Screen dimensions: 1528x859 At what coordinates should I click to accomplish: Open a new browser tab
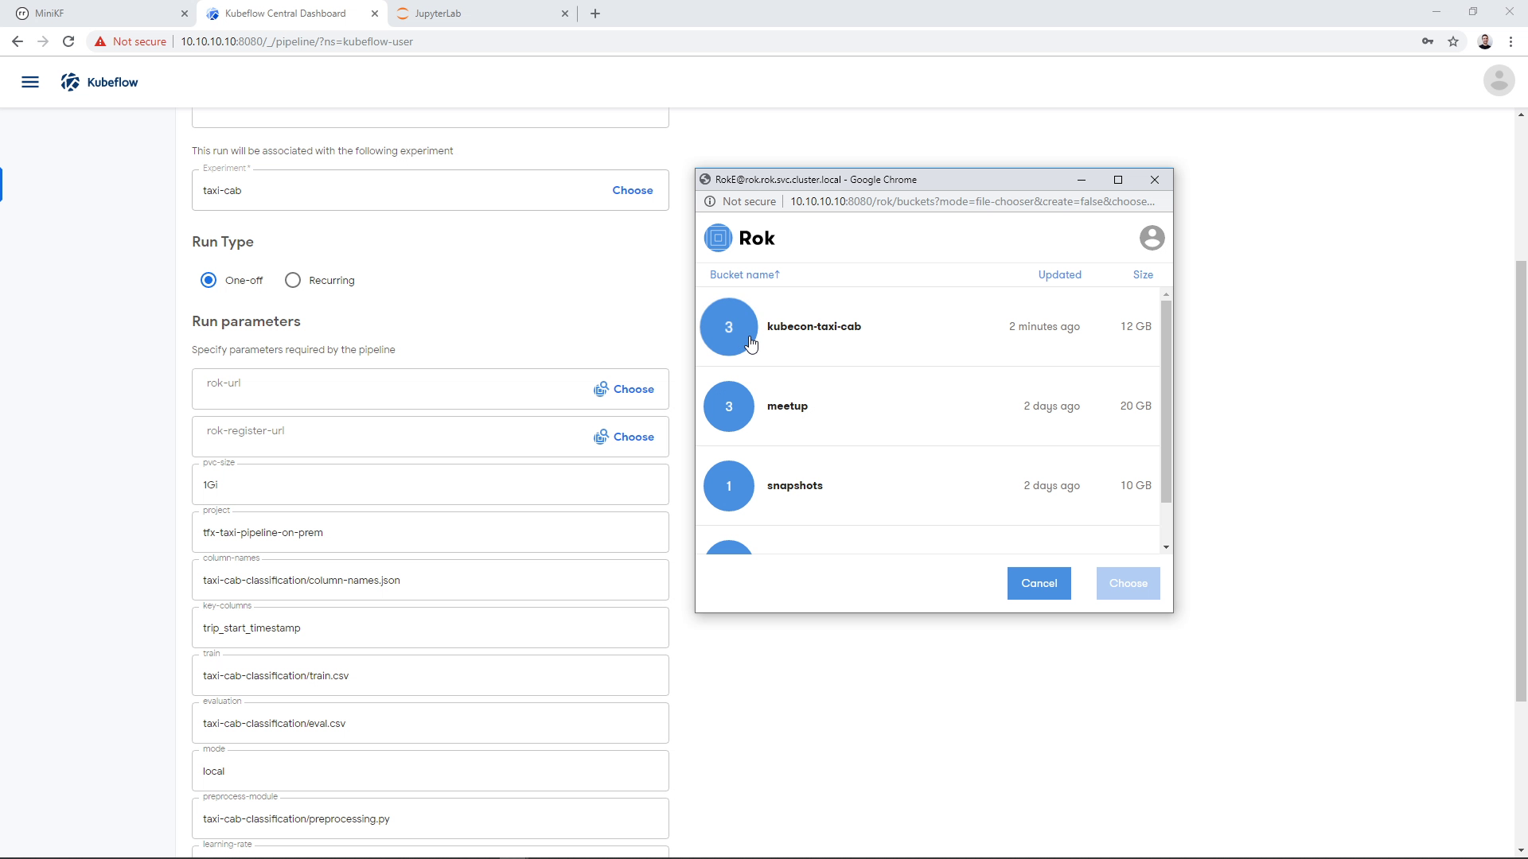click(595, 14)
